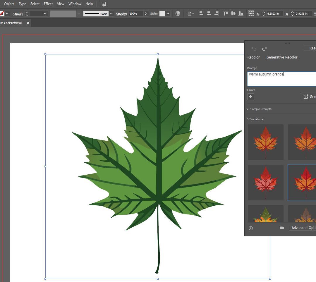This screenshot has height=282, width=316.
Task: Click the stroke color swatch with red slash
Action: click(x=2, y=14)
